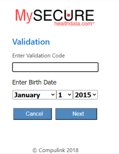Click the Compulink 2018 copyright text
The width and height of the screenshot is (119, 154).
55,150
